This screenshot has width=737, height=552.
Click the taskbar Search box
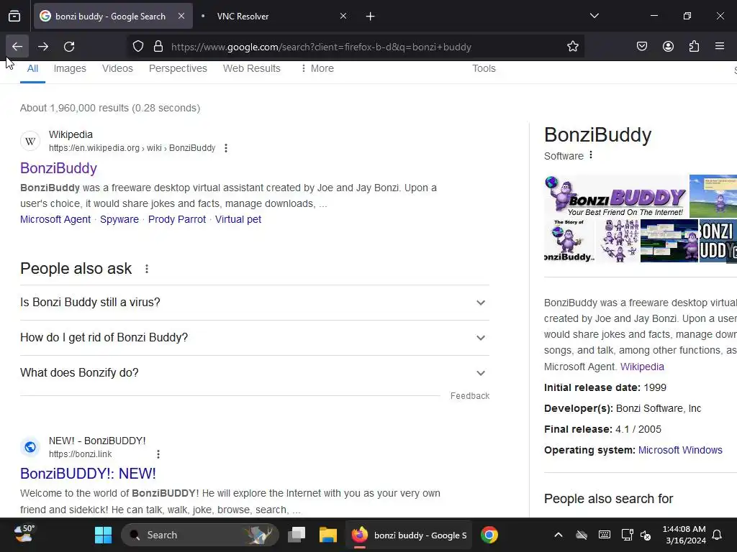[200, 535]
